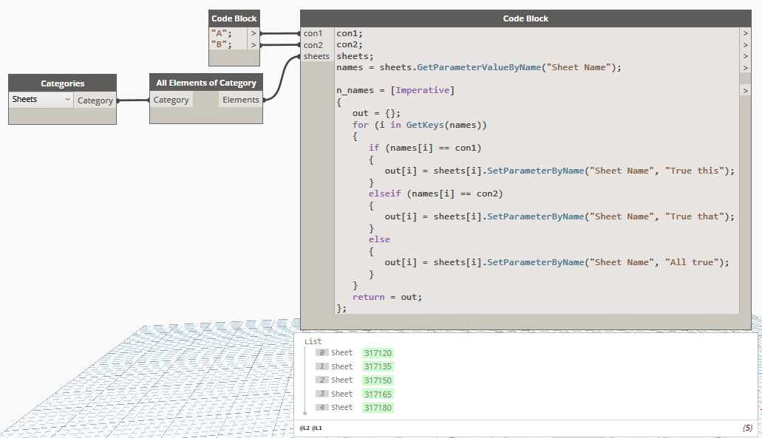Click the con1 input port
Screen dimensions: 762x438
point(317,33)
